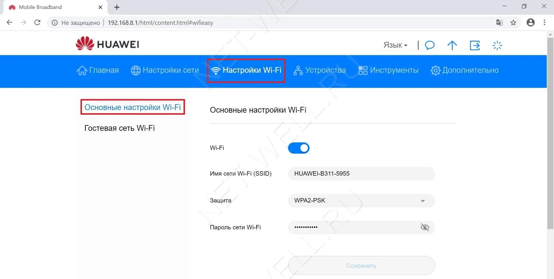The image size is (554, 279).
Task: Click the reboot spinner icon
Action: point(497,45)
